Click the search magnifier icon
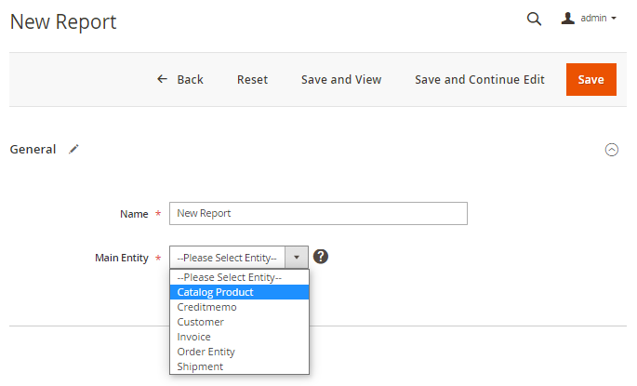 pyautogui.click(x=534, y=19)
